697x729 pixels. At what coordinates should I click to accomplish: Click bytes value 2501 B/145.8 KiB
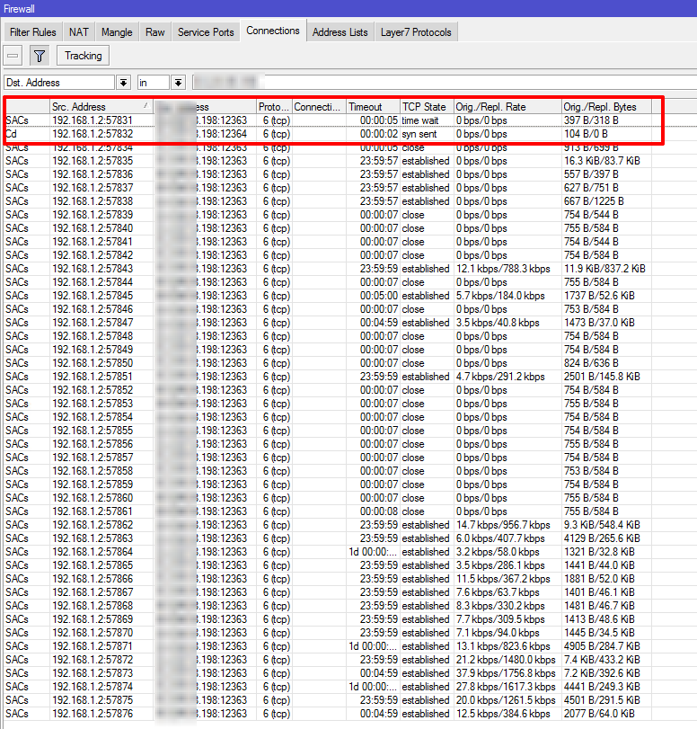[x=602, y=377]
